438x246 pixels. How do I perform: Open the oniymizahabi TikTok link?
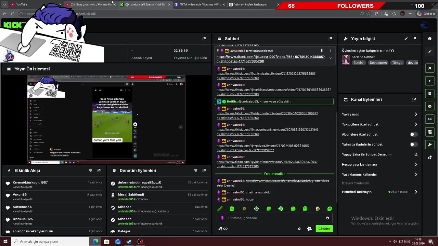pyautogui.click(x=266, y=76)
